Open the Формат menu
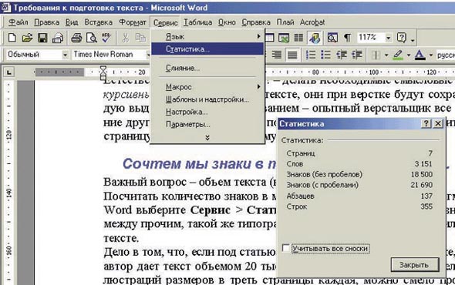This screenshot has width=455, height=285. pyautogui.click(x=133, y=22)
